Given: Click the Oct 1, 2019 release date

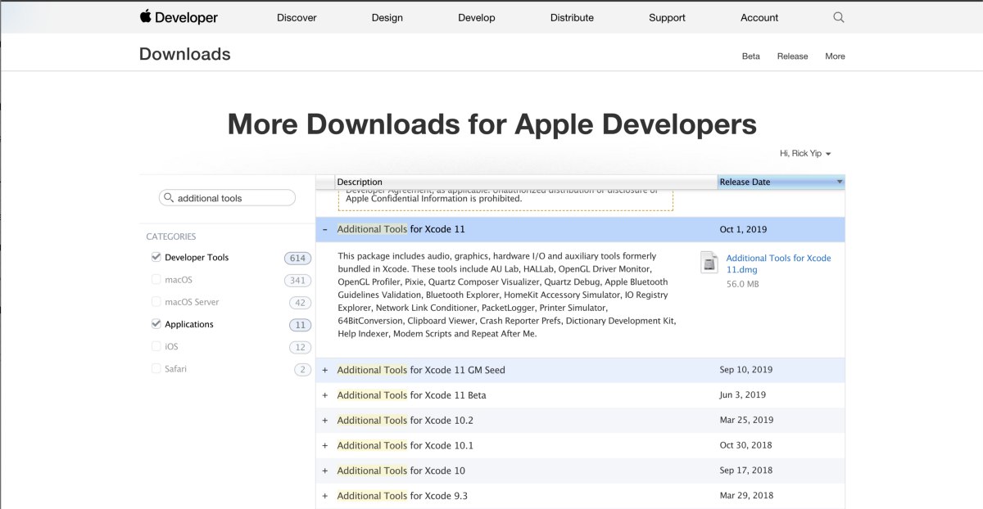Looking at the screenshot, I should pos(743,229).
